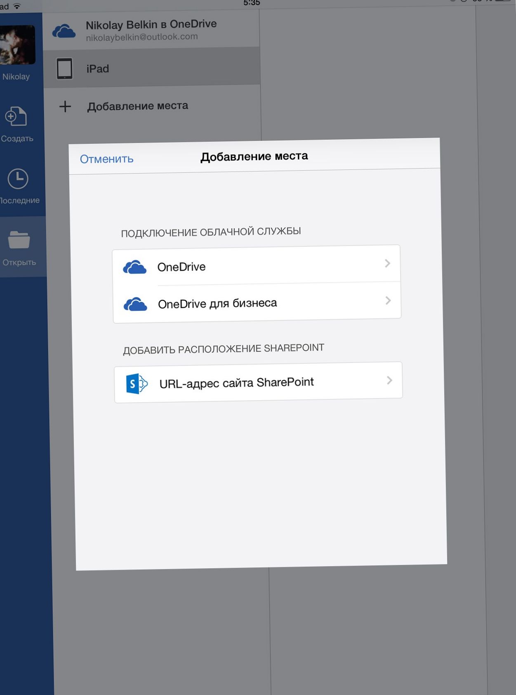Image resolution: width=516 pixels, height=695 pixels.
Task: Click the Nikolay account name label
Action: (x=16, y=77)
